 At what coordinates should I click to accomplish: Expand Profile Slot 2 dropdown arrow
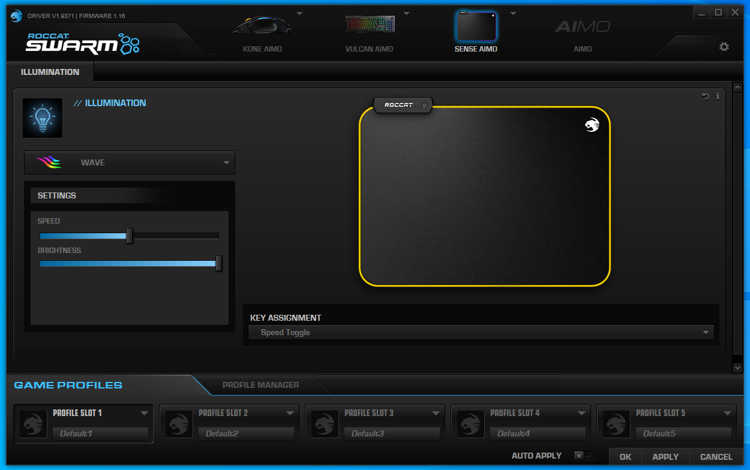[290, 413]
